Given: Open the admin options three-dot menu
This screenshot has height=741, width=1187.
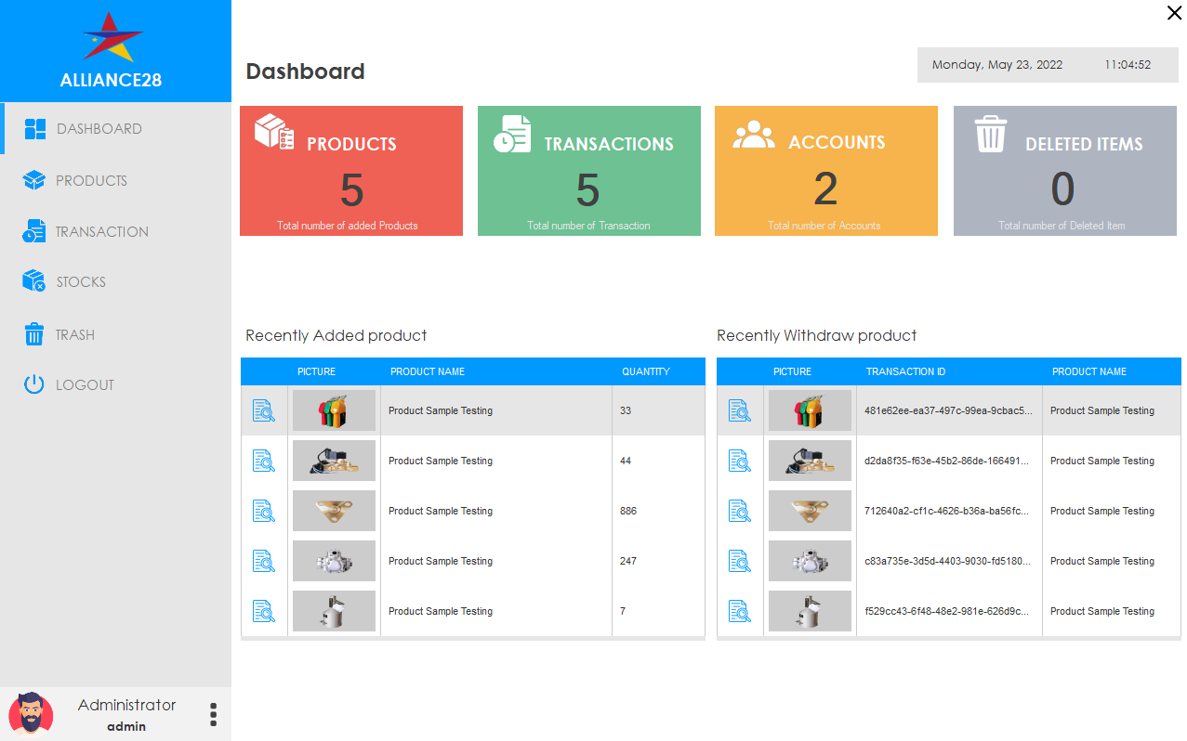Looking at the screenshot, I should click(x=213, y=714).
